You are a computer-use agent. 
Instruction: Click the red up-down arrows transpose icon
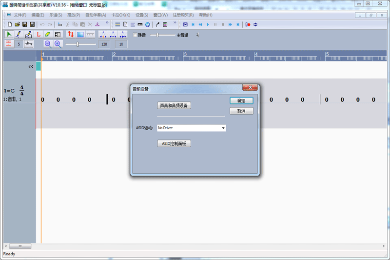pos(71,34)
